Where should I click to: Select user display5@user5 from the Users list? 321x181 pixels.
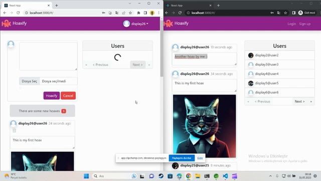[x=280, y=83]
